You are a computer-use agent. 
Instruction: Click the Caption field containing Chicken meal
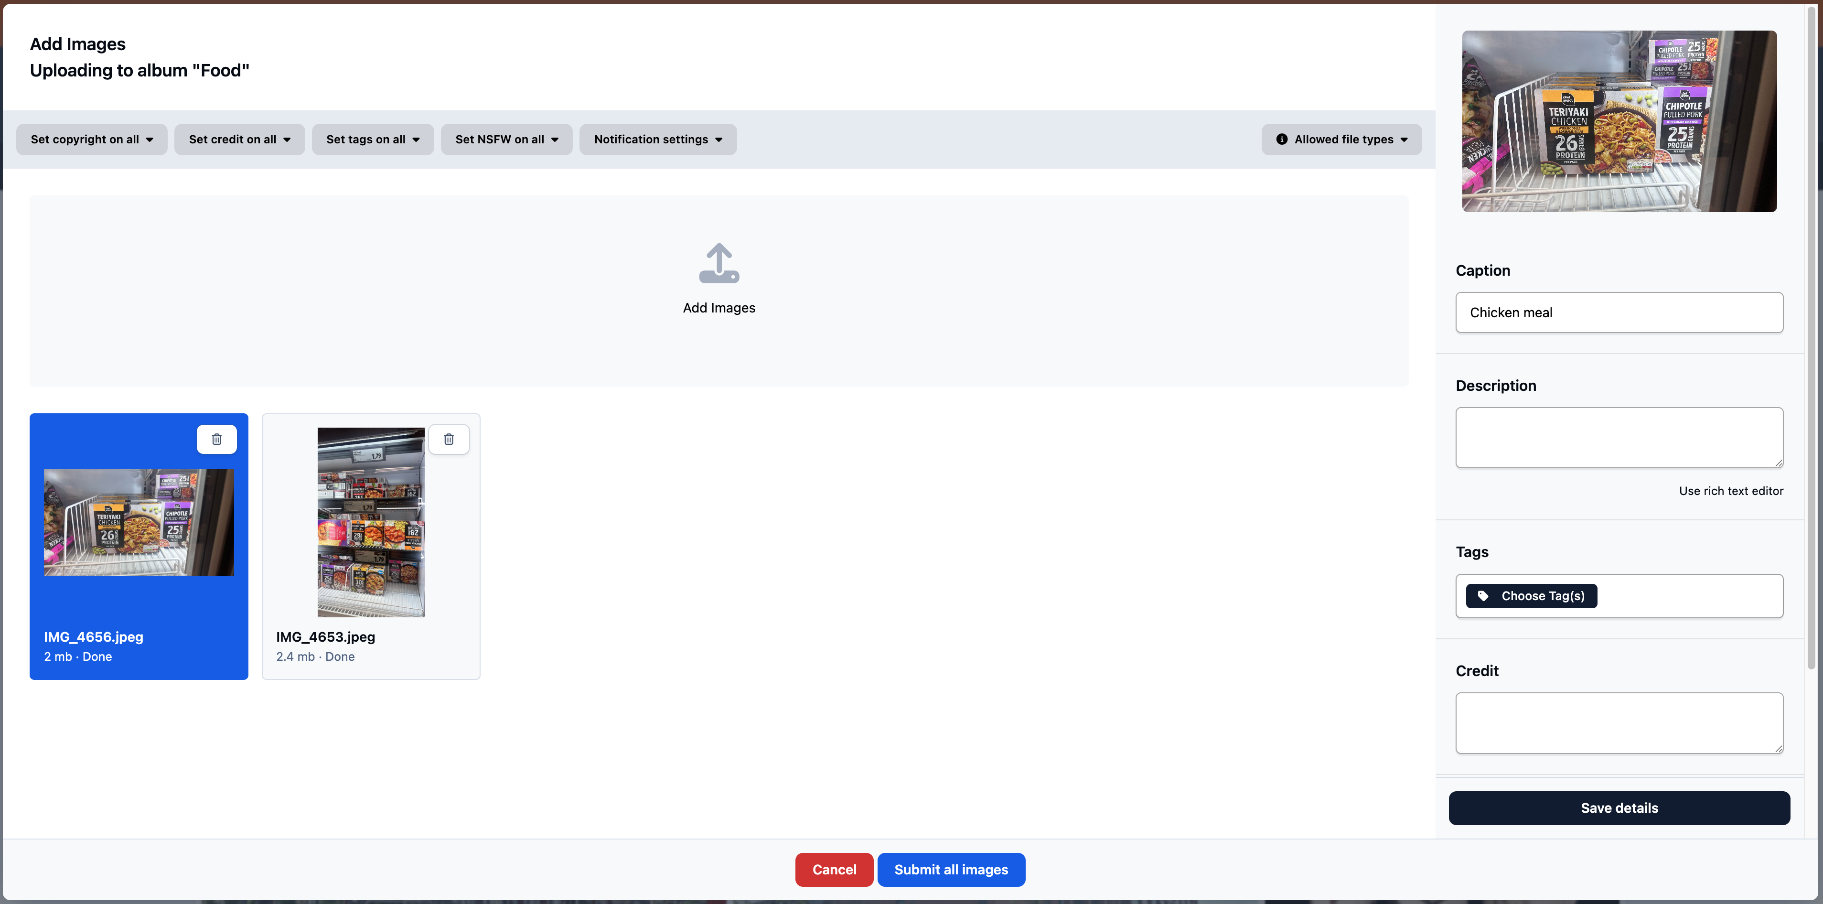click(x=1619, y=312)
